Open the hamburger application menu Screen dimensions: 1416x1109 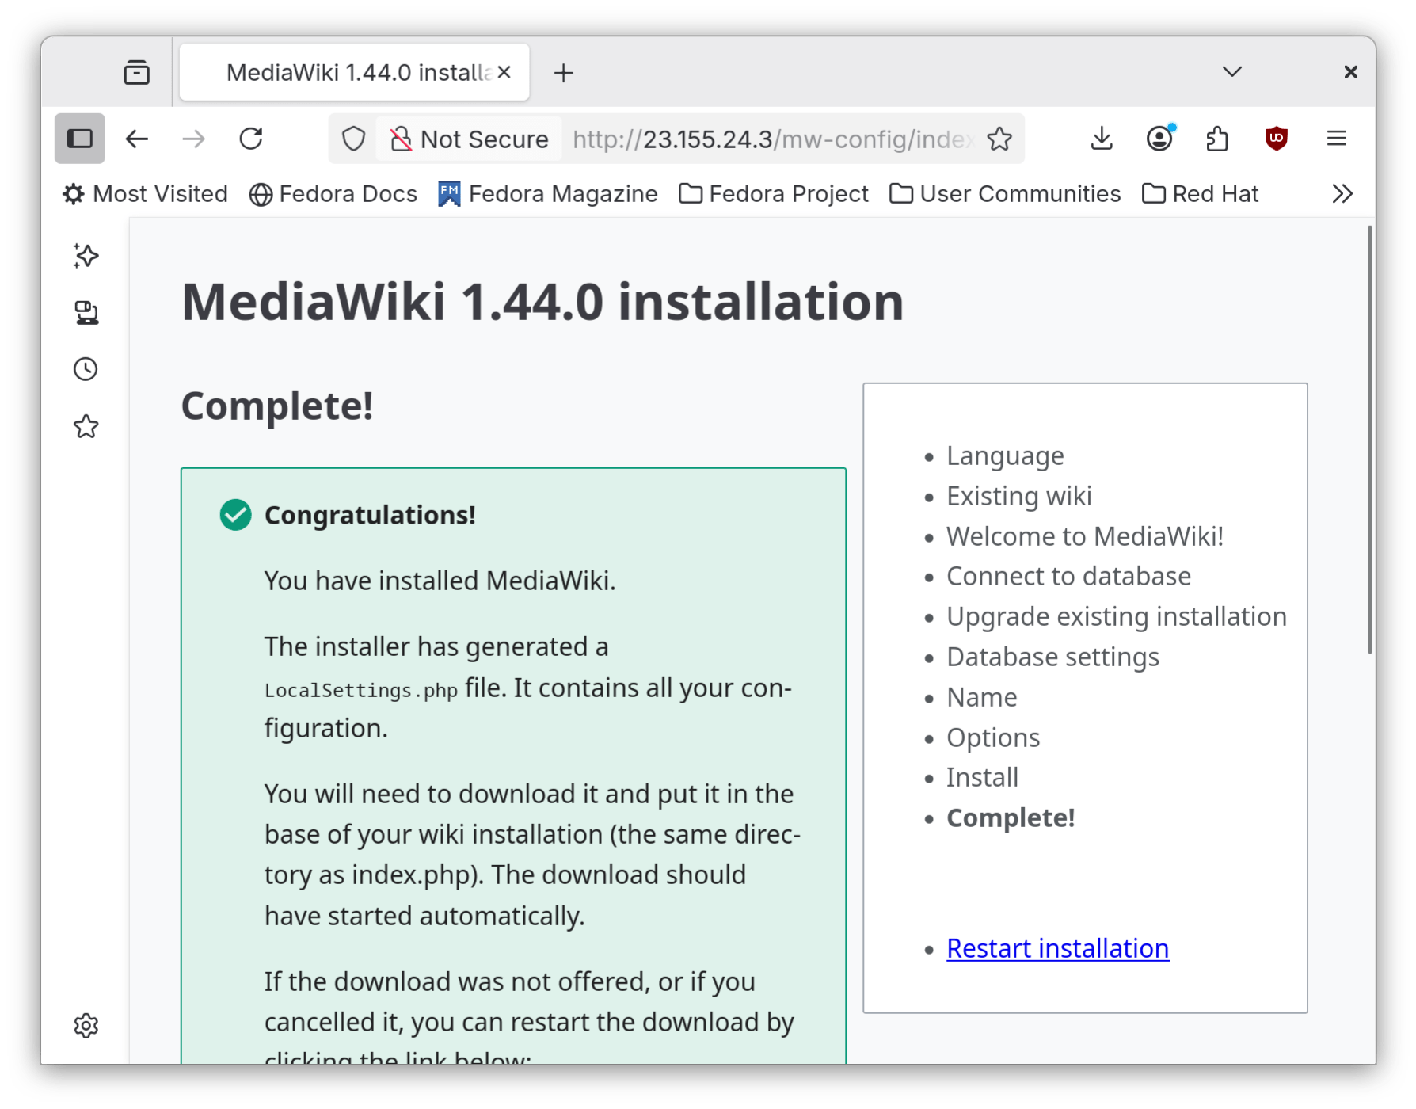pos(1336,139)
